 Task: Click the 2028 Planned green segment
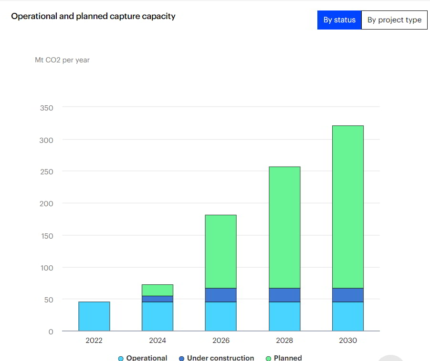pos(284,228)
